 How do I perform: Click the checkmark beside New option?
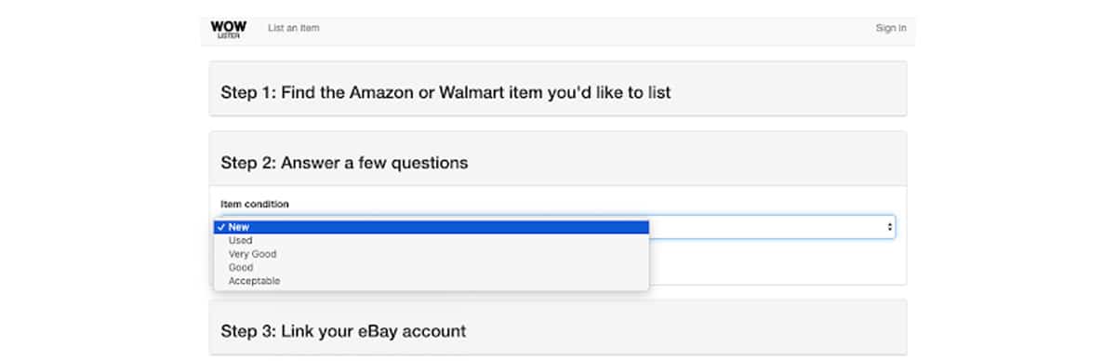220,227
